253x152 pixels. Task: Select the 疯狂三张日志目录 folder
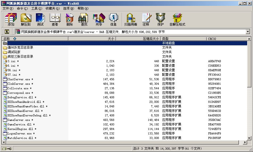point(20,57)
